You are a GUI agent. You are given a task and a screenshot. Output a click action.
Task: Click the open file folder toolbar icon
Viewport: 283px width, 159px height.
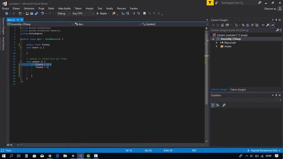(27, 14)
